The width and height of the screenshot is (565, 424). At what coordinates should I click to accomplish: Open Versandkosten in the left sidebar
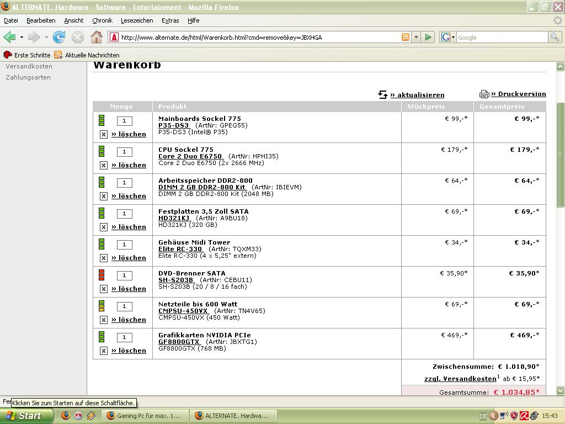(29, 66)
